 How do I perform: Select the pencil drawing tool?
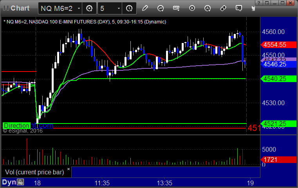[x=145, y=8]
